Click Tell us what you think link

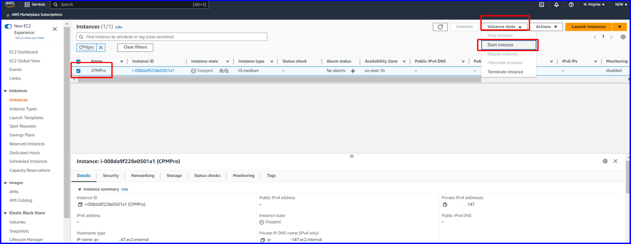[29, 38]
